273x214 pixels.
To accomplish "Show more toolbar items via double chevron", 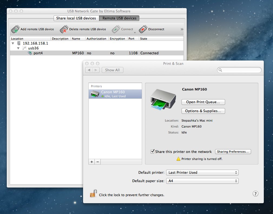I will coord(182,29).
